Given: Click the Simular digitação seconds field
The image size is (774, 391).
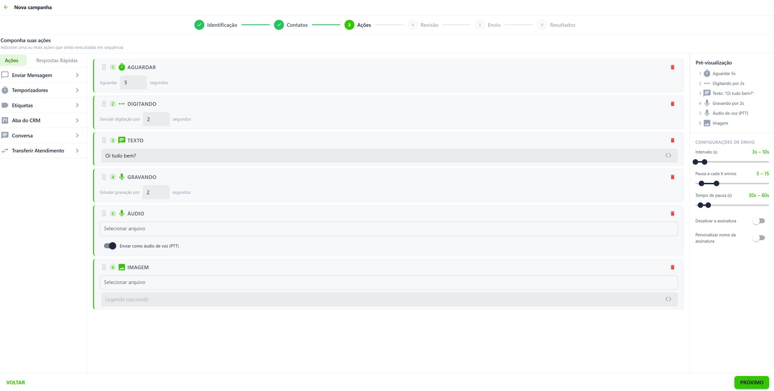Looking at the screenshot, I should (156, 119).
